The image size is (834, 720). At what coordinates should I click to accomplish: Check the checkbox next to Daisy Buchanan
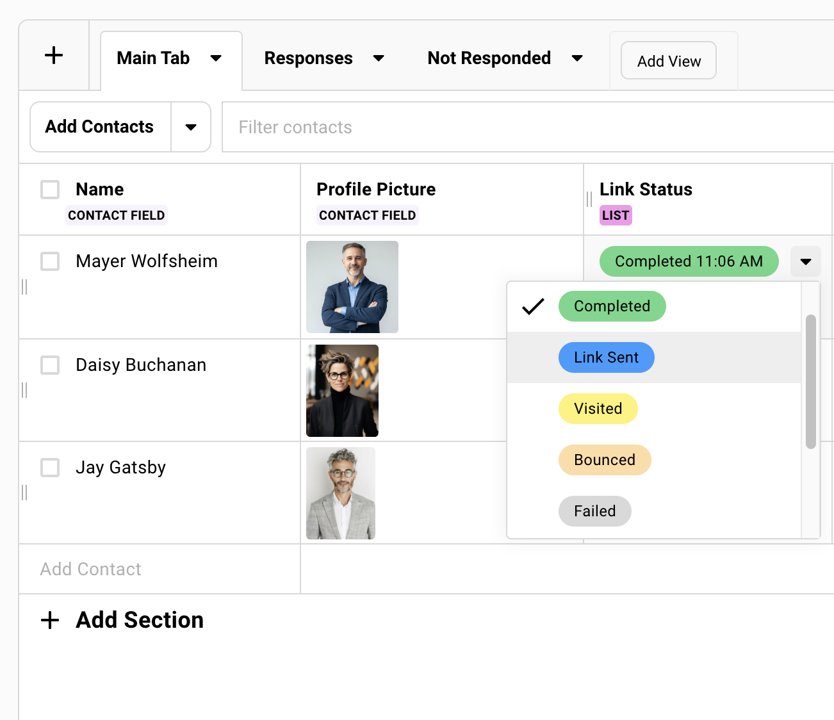(49, 365)
